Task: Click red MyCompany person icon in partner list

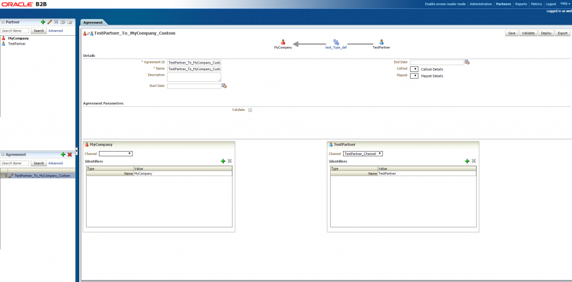Action: pos(4,38)
